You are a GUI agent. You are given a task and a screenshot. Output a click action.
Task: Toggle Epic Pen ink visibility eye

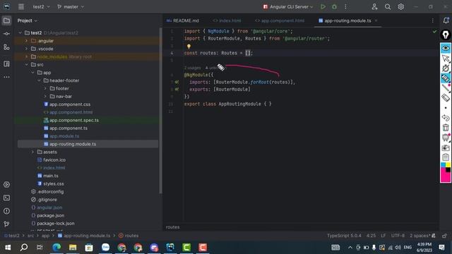click(446, 48)
